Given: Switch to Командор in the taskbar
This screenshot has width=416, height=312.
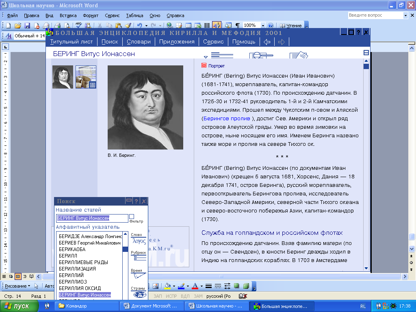Looking at the screenshot, I should click(87, 306).
